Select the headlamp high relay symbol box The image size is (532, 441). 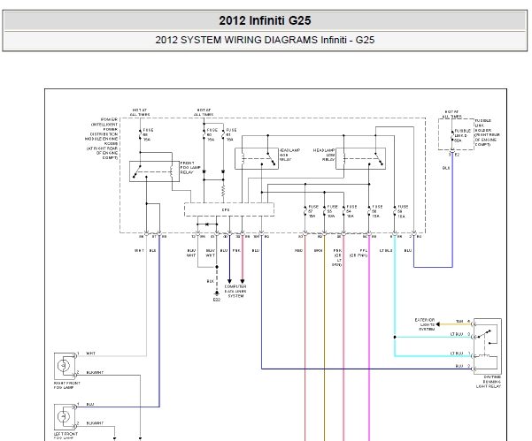coord(257,159)
